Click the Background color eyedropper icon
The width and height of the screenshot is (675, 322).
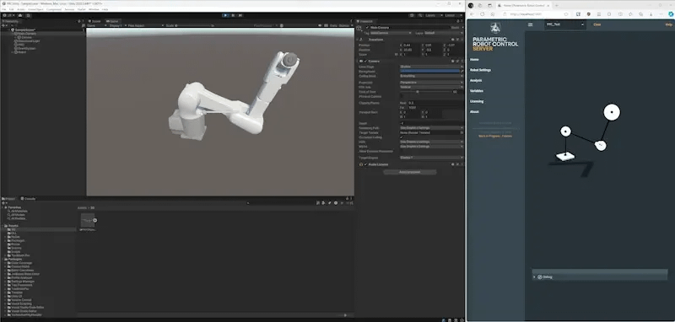[462, 72]
